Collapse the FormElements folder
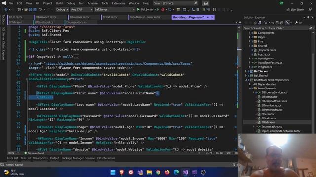This screenshot has width=316, height=177. (x=250, y=88)
